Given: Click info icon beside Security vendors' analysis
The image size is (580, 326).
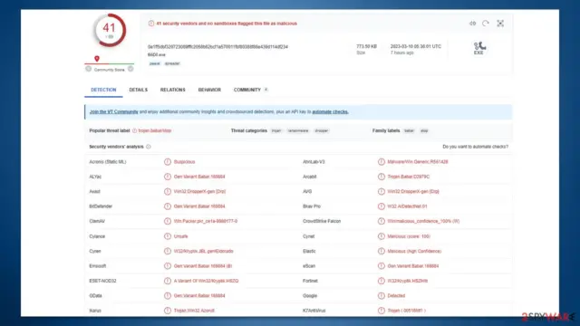Looking at the screenshot, I should pos(149,147).
